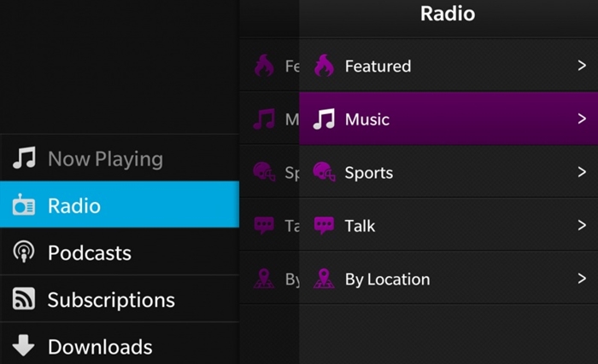Click the music note icon in Music row

(x=324, y=119)
